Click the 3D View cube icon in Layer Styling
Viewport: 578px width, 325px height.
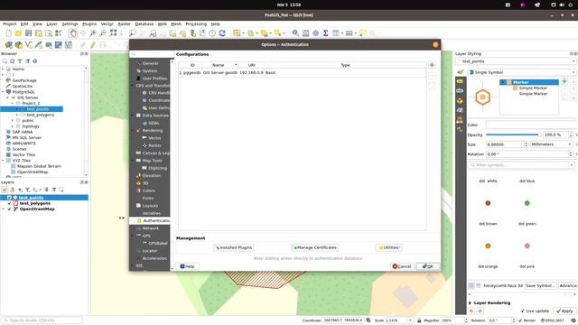460,100
